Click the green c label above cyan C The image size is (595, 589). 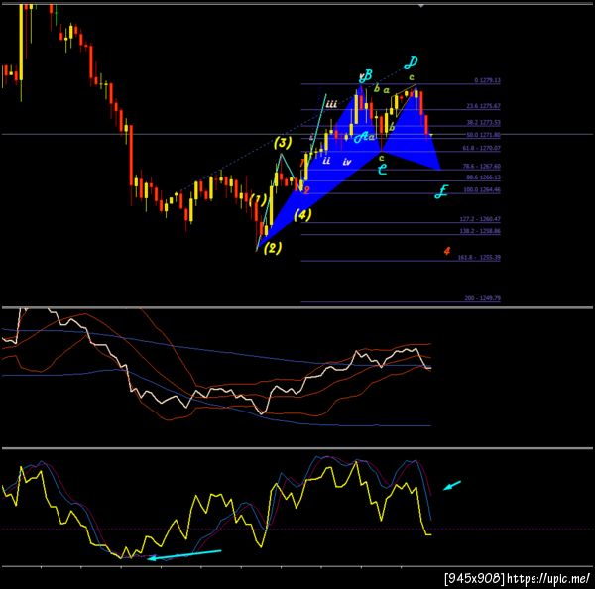click(382, 158)
